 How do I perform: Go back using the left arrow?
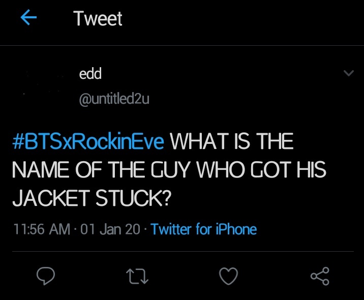(28, 18)
